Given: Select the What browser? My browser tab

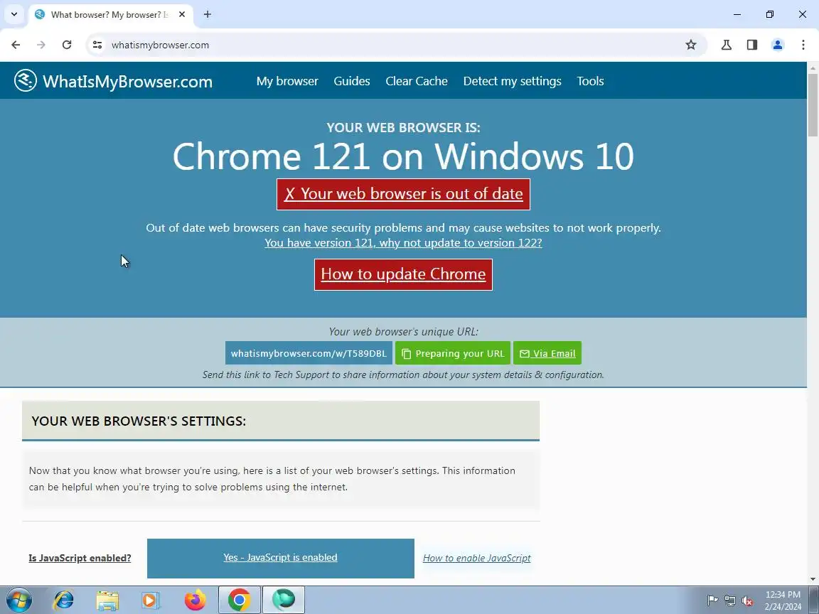Looking at the screenshot, I should (x=109, y=15).
